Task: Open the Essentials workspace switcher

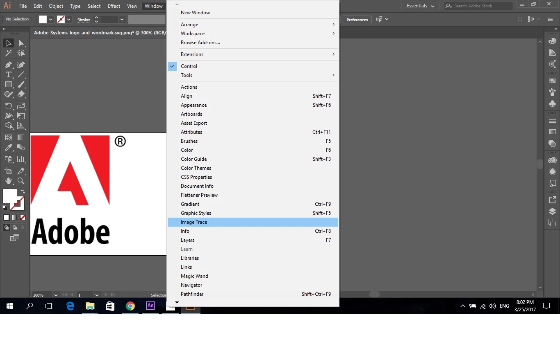Action: [x=420, y=6]
